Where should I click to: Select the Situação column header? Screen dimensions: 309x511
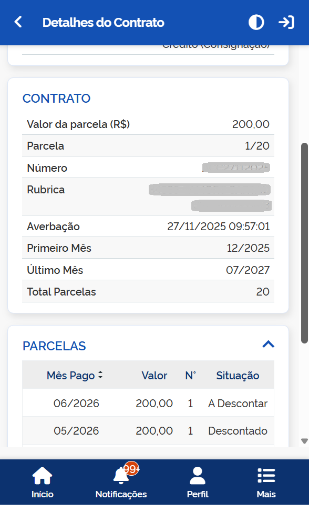coord(238,376)
